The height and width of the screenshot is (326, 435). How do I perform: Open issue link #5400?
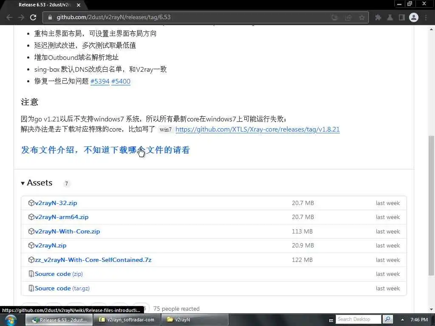pyautogui.click(x=121, y=81)
